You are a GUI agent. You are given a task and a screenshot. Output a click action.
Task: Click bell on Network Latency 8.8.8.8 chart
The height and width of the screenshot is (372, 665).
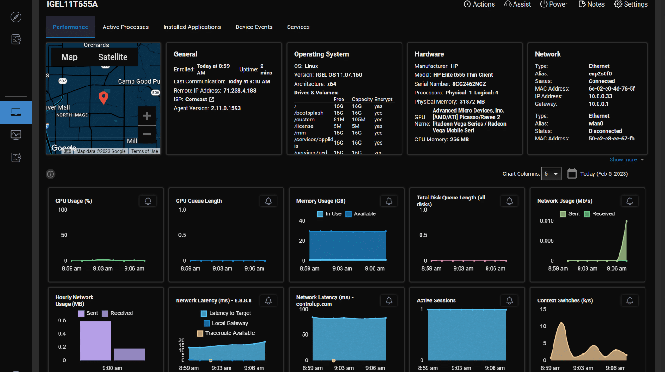pos(268,300)
